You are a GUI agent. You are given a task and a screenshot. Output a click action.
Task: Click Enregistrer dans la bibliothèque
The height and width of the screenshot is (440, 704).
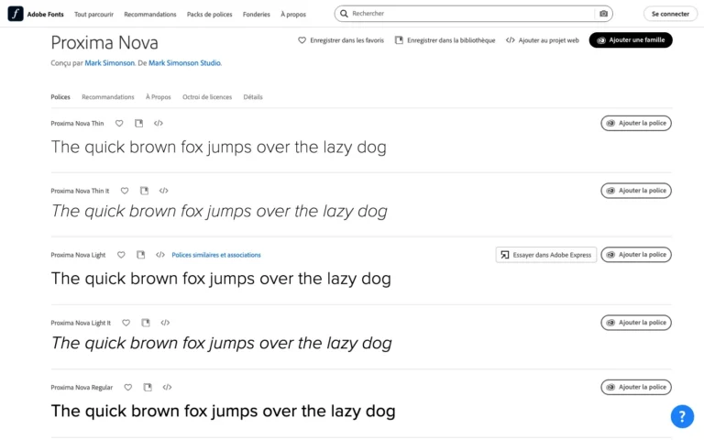pyautogui.click(x=445, y=40)
